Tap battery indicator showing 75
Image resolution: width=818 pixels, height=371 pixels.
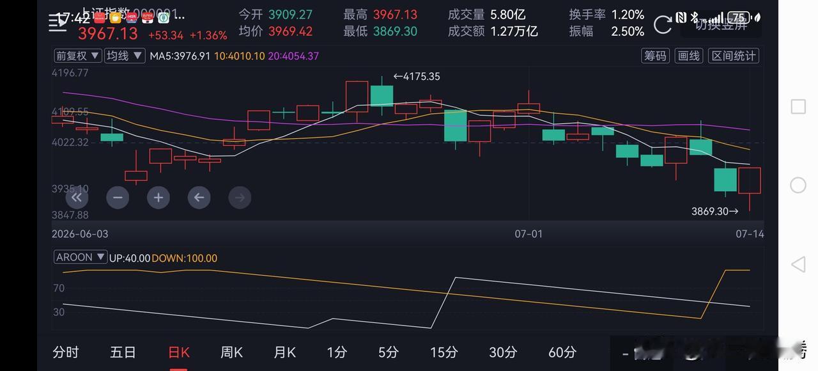click(738, 17)
